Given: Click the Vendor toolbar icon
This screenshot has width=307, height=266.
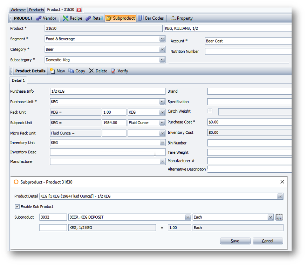Looking at the screenshot, I should point(39,18).
